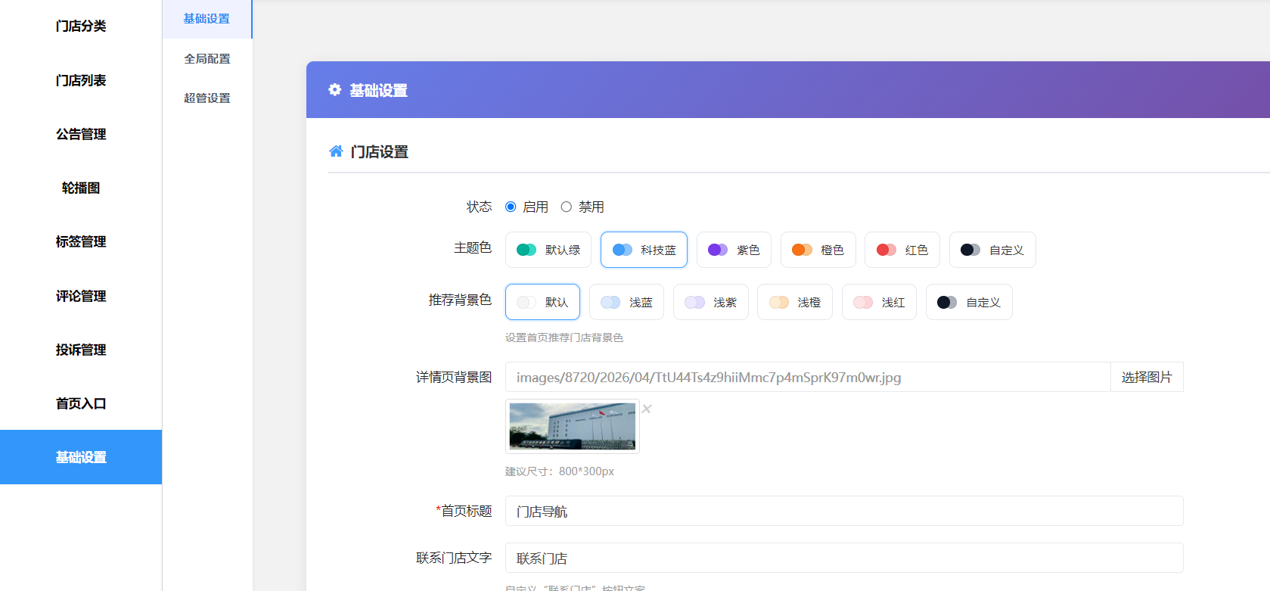This screenshot has height=591, width=1270.
Task: Go to 公告管理 in the sidebar
Action: (81, 134)
